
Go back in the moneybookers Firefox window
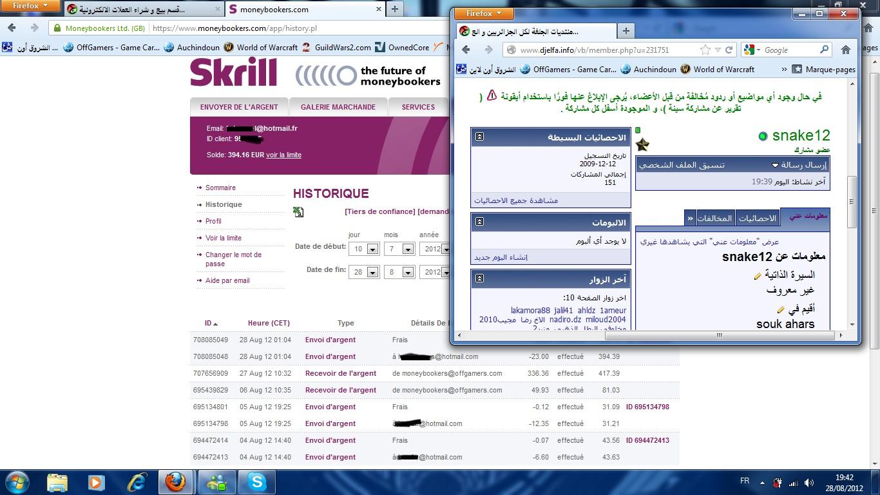click(12, 28)
